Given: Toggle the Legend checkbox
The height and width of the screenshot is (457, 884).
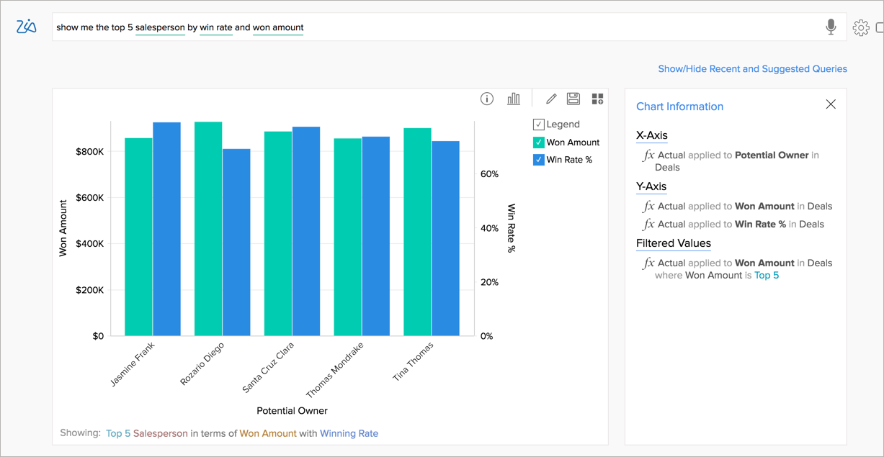Looking at the screenshot, I should (538, 124).
